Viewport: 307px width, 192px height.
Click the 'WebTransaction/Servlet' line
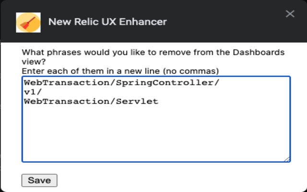pos(91,101)
